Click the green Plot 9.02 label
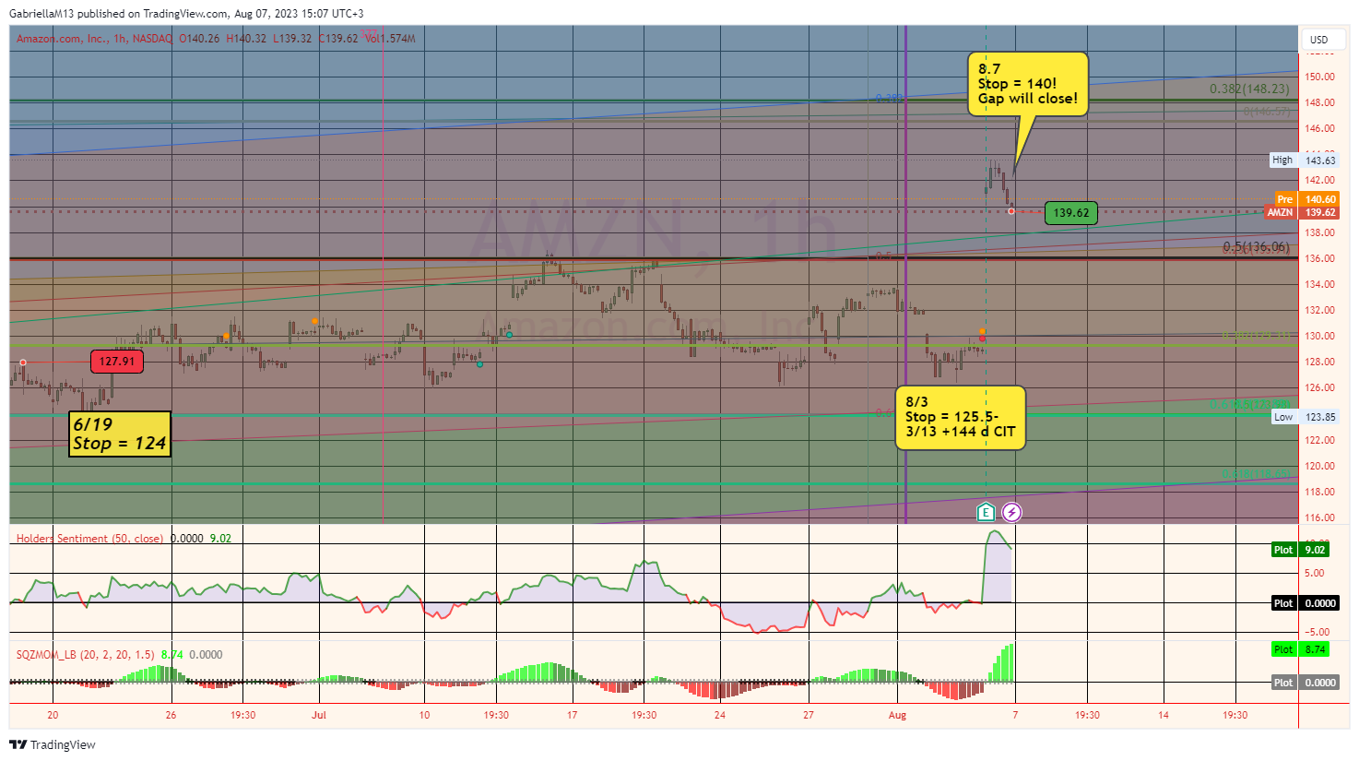Image resolution: width=1359 pixels, height=761 pixels. 1300,550
